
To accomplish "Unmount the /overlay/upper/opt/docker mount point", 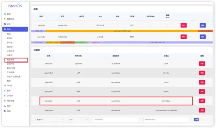I will (x=202, y=110).
